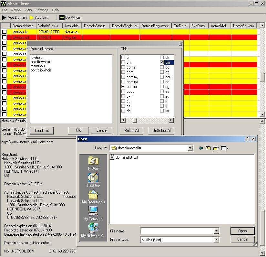Click the DomainRegistrar column header
The image size is (266, 257).
tap(125, 26)
